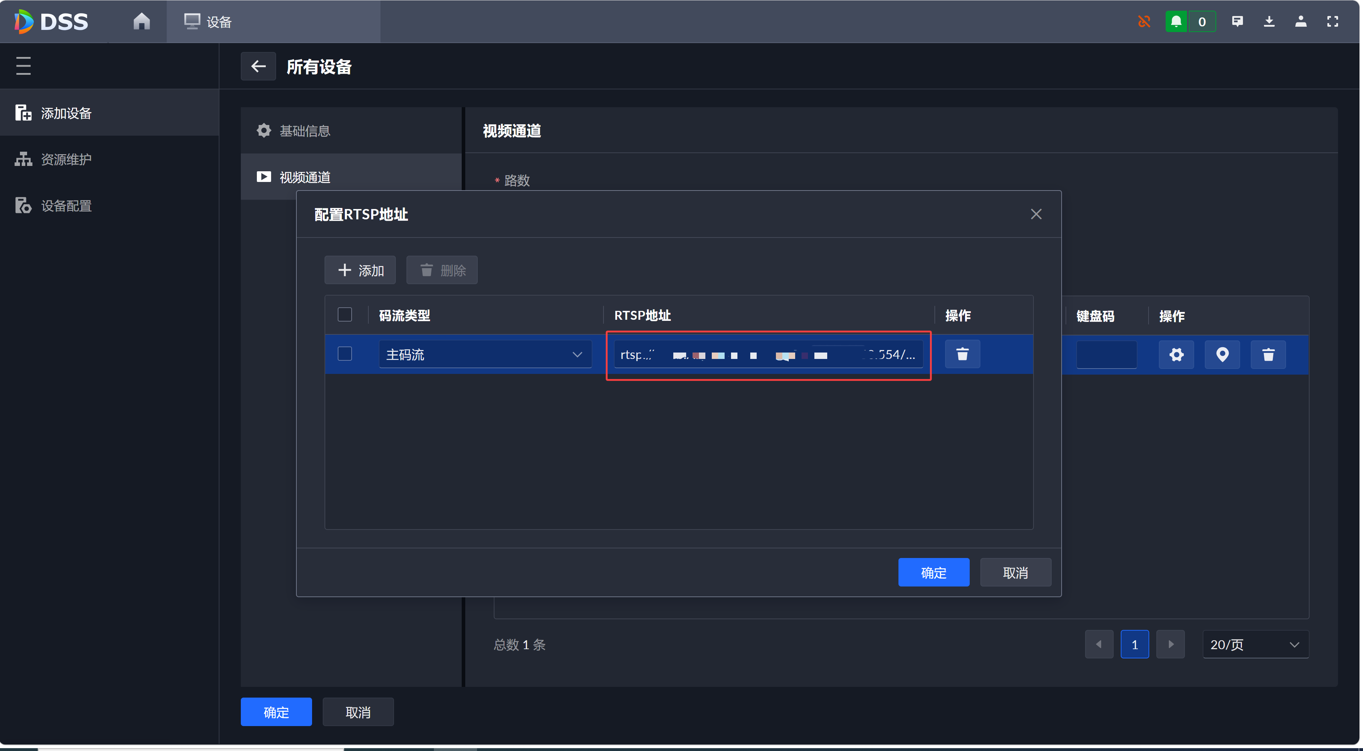Viewport: 1363px width, 751px height.
Task: Tick the 主码流 row checkbox
Action: pos(344,353)
